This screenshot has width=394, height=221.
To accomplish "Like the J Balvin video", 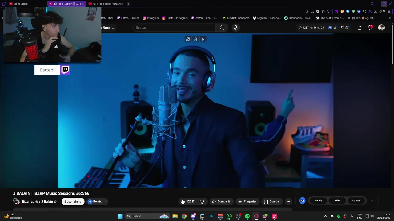I will (187, 201).
